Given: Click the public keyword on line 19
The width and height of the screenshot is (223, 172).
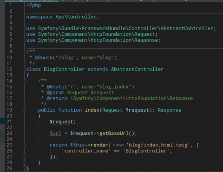Looking at the screenshot, I should pyautogui.click(x=46, y=110).
